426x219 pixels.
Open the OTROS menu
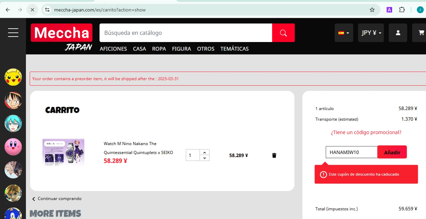tap(206, 49)
